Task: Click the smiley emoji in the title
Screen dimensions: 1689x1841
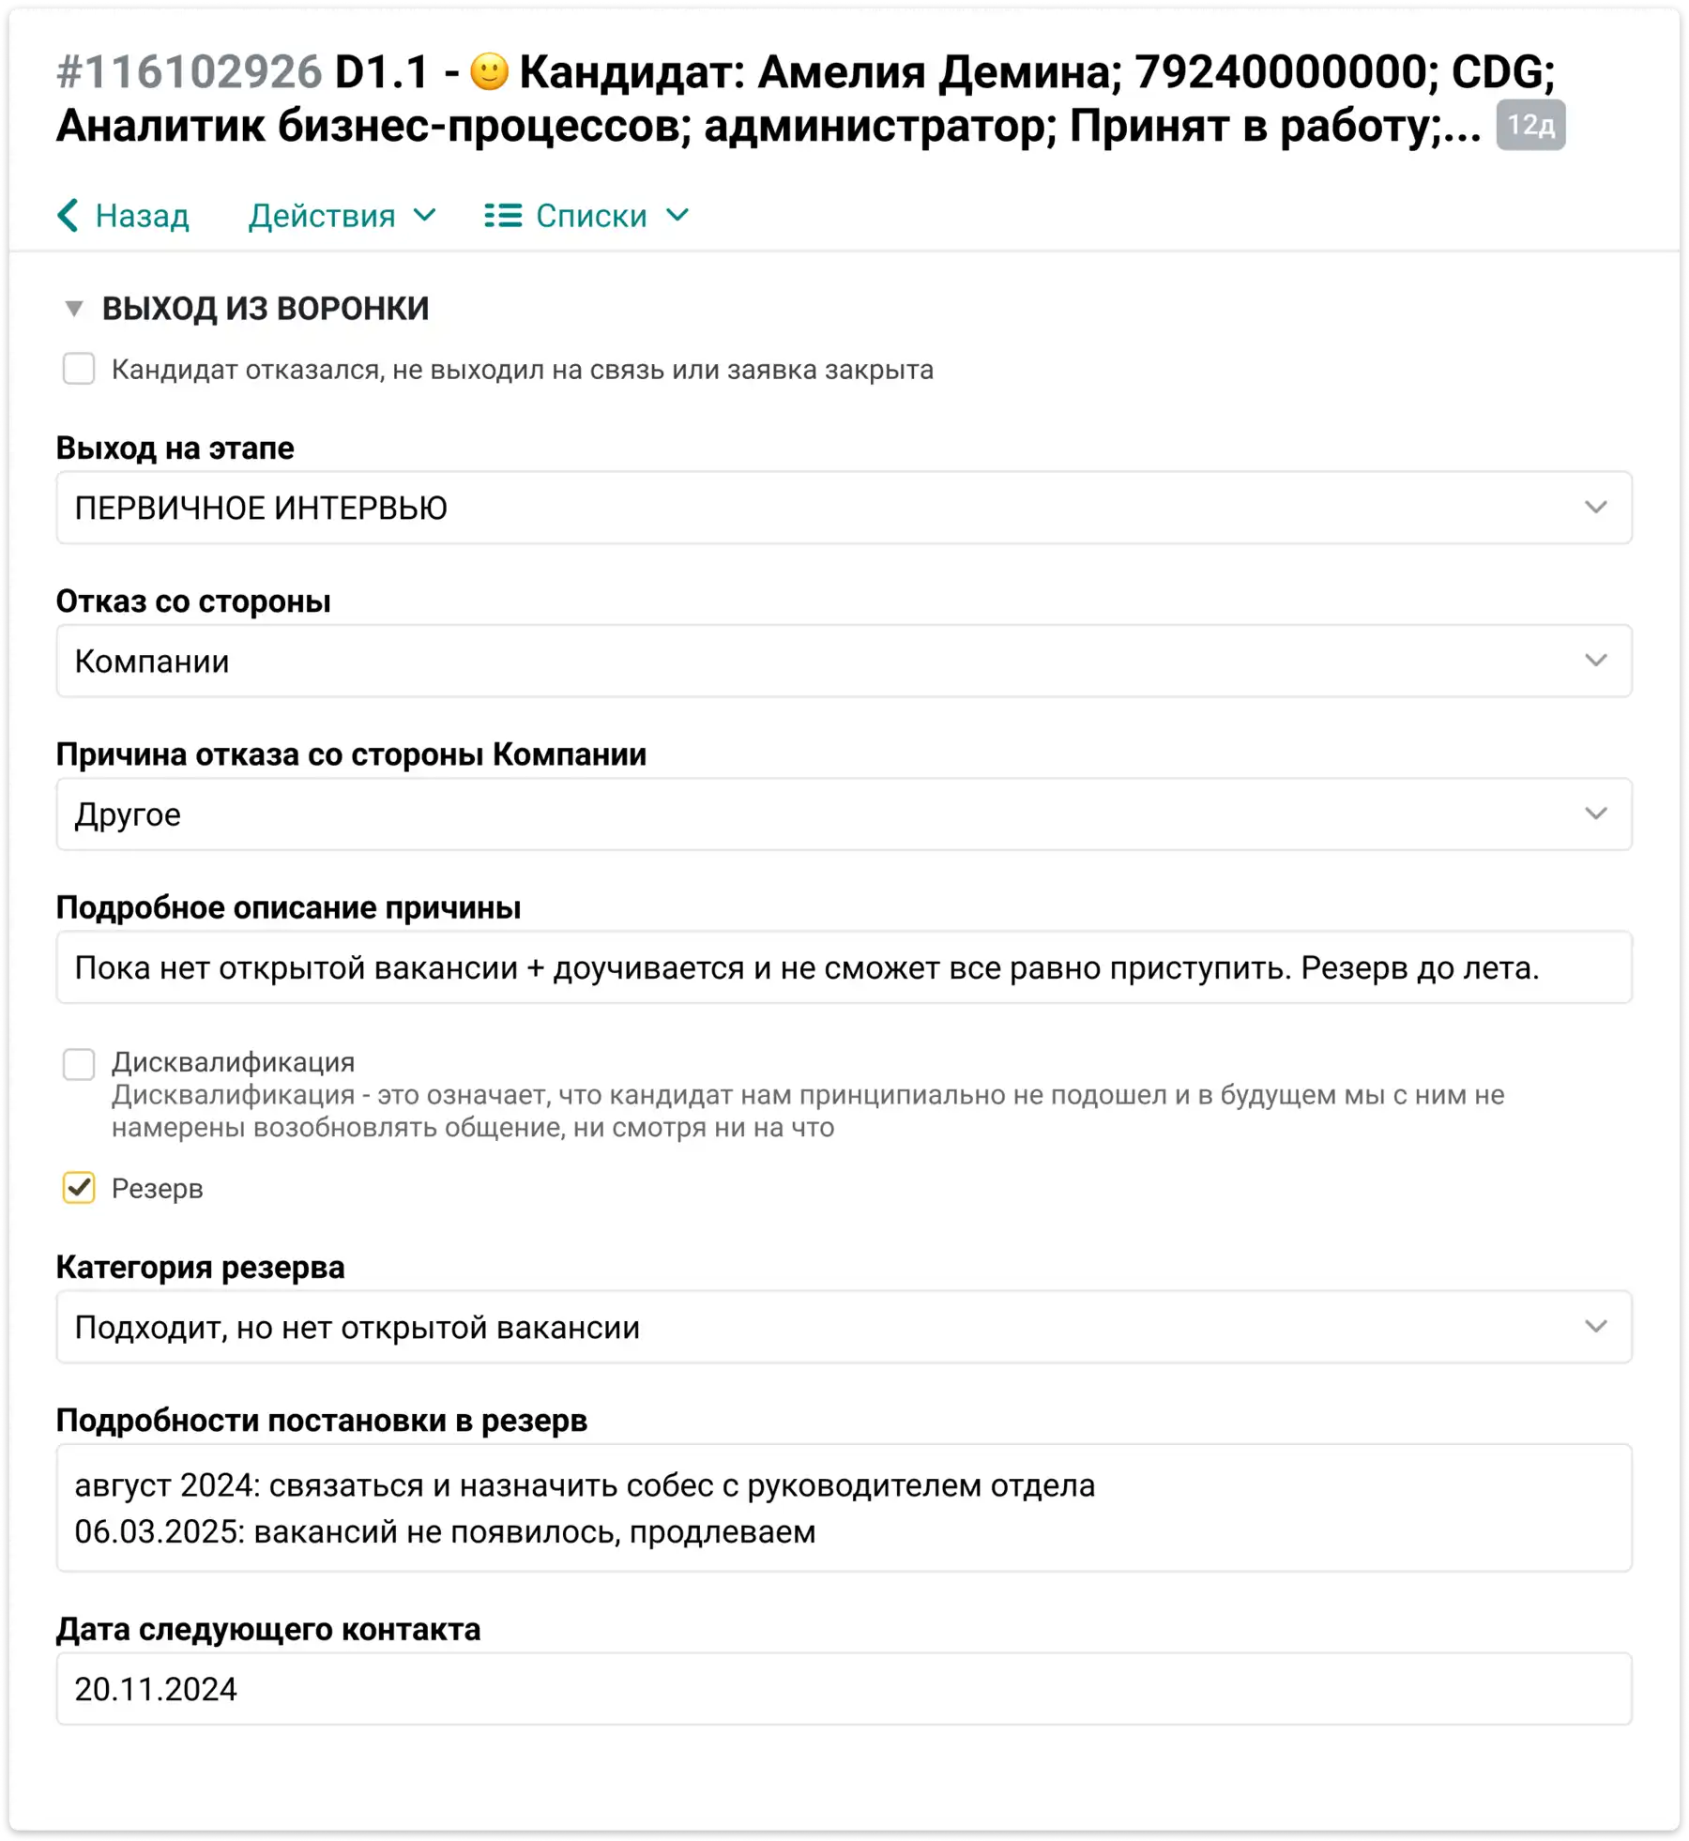Action: pos(489,72)
